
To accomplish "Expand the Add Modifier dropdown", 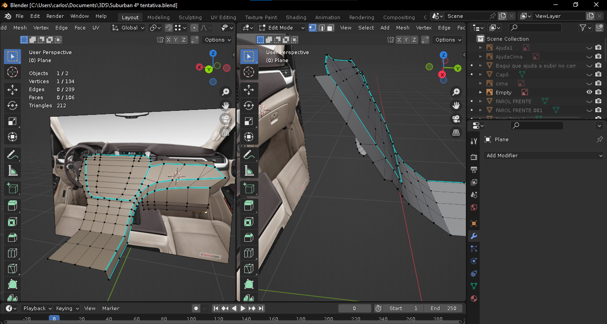I will [543, 156].
